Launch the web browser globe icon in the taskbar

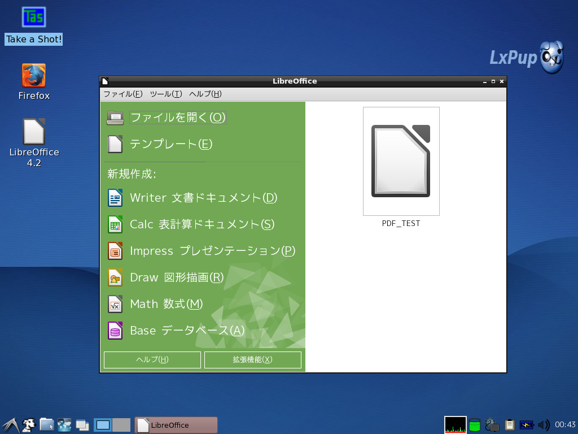64,425
